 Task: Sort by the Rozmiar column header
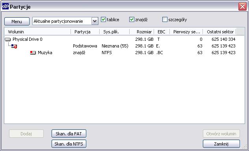142,32
